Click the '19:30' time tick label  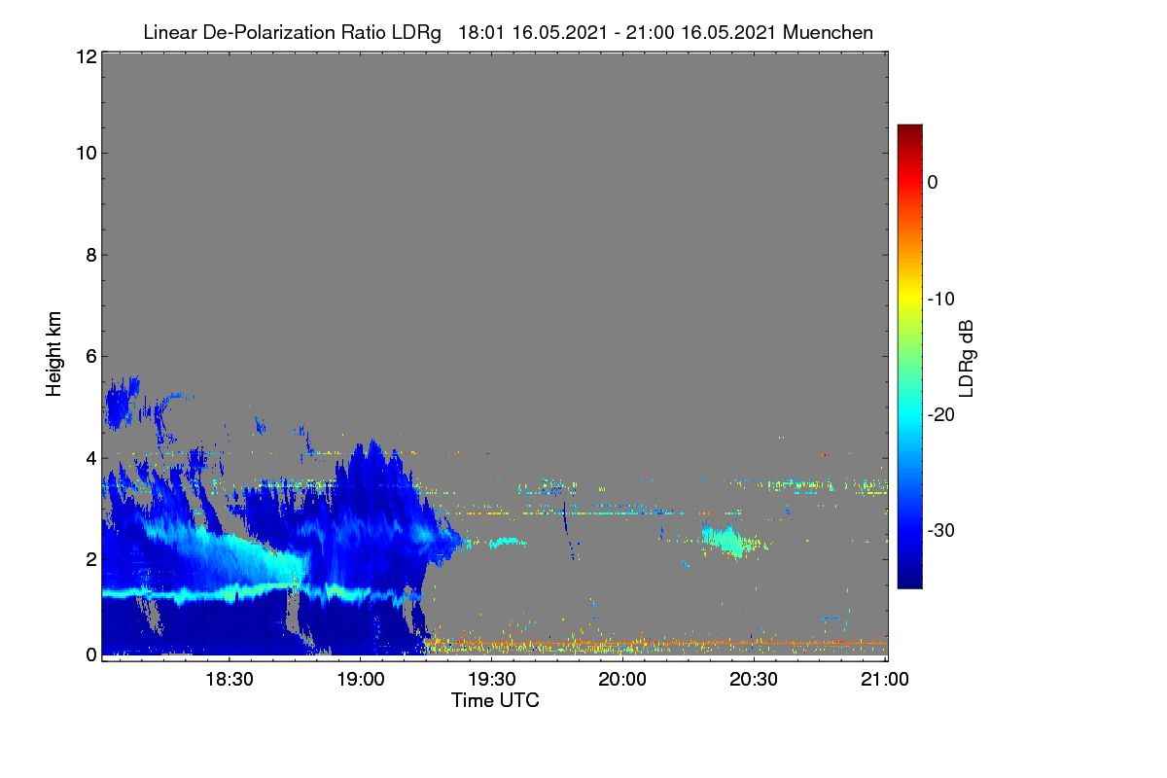point(492,680)
